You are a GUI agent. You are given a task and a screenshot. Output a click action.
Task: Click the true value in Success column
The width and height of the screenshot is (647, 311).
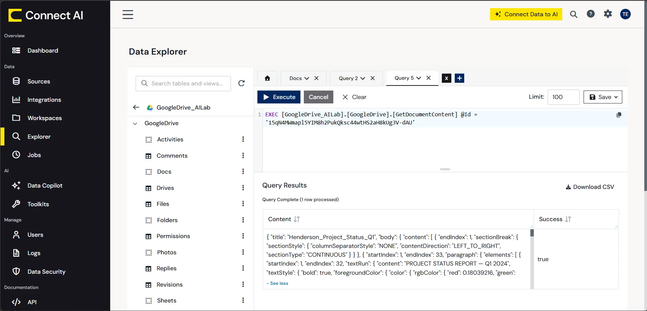[x=543, y=259]
